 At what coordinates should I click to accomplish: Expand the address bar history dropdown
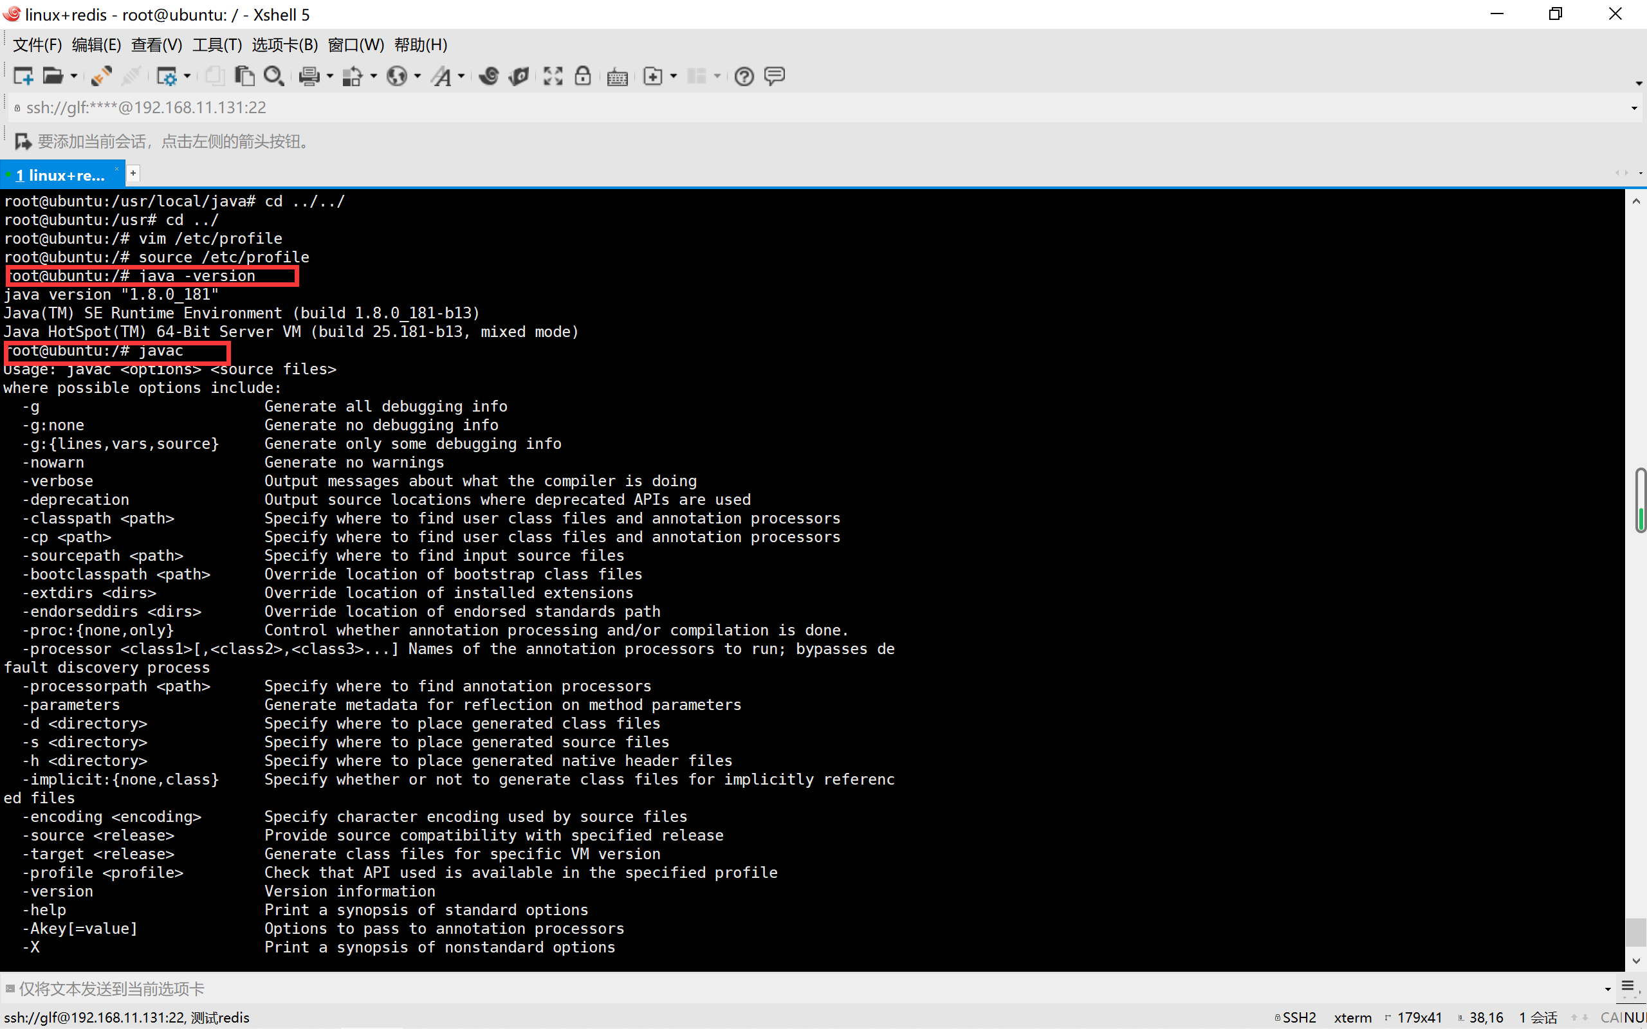(1634, 108)
